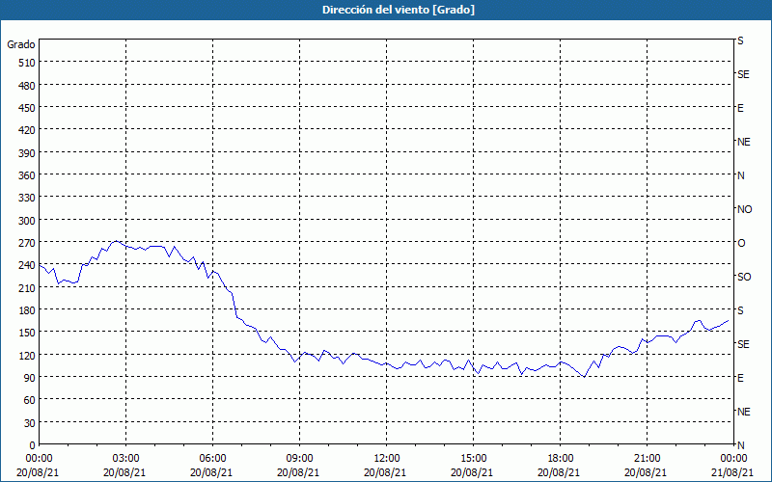Select the "Grado" y-axis unit label
Viewport: 772px width, 482px height.
(x=21, y=44)
